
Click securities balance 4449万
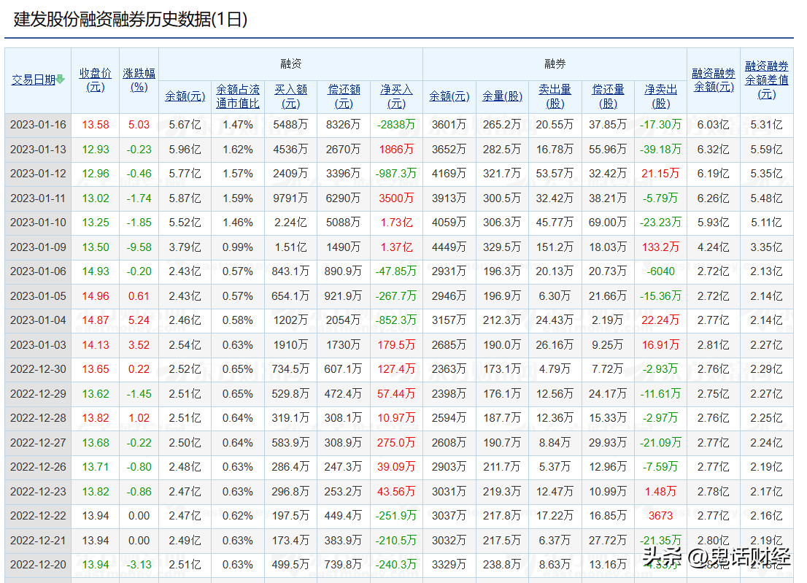(449, 247)
